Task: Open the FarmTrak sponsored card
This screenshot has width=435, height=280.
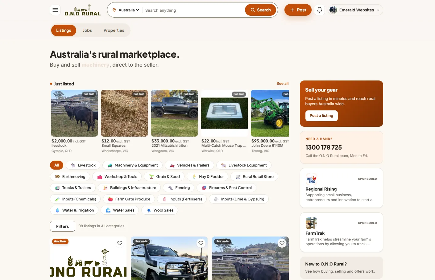Action: (x=342, y=232)
